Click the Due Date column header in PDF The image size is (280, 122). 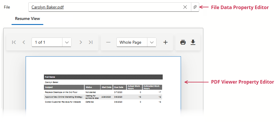(x=119, y=87)
